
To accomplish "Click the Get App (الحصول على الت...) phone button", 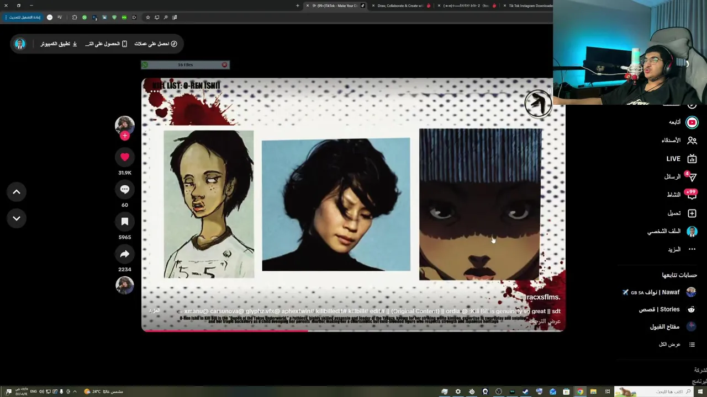I will [x=106, y=44].
